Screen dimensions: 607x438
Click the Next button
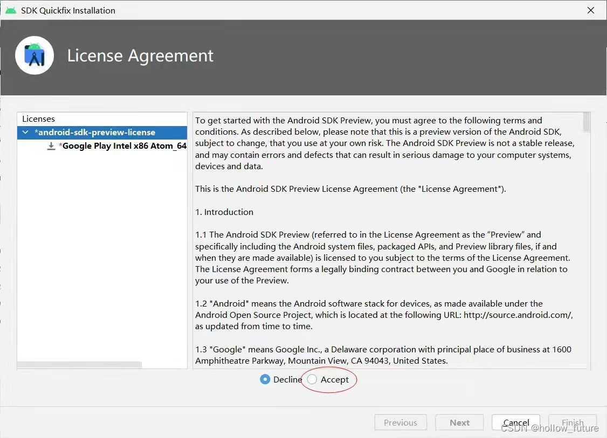[459, 422]
